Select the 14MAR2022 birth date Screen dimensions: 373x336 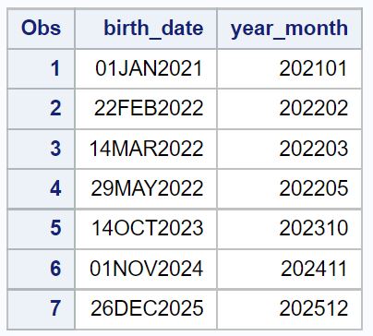146,149
